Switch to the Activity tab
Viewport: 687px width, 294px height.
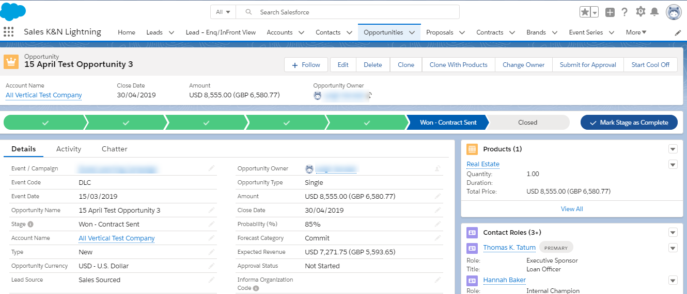pos(69,149)
